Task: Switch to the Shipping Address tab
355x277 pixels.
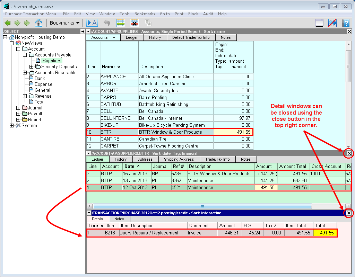Action: tap(179, 159)
